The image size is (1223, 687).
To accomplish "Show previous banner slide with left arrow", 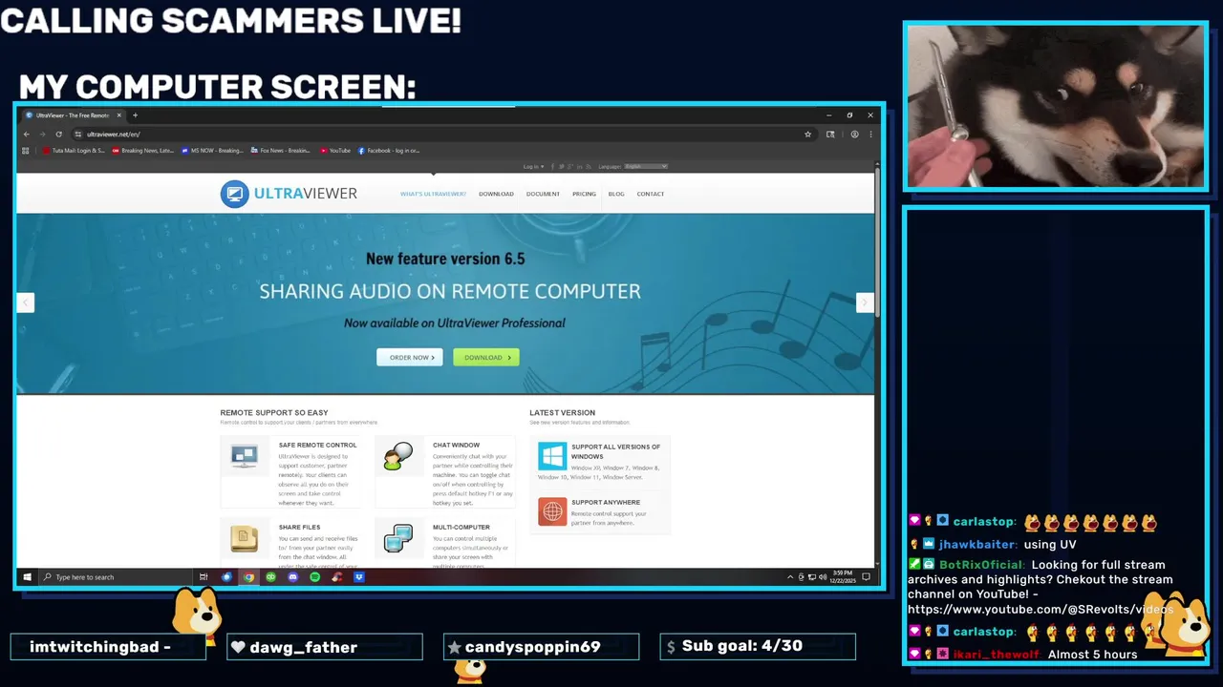I will click(26, 302).
